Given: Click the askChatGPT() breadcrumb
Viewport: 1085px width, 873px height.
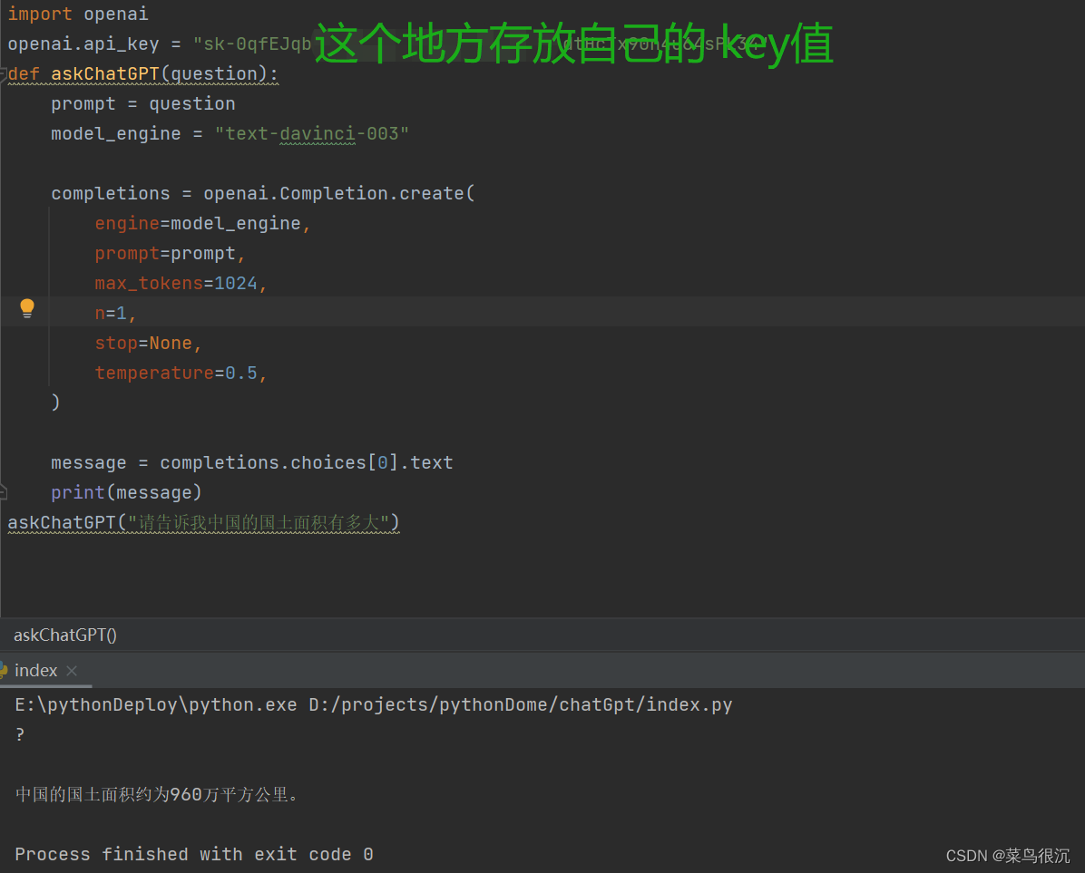Looking at the screenshot, I should [65, 635].
